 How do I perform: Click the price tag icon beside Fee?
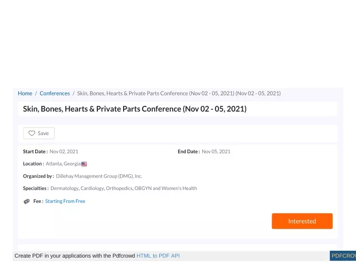pos(27,201)
